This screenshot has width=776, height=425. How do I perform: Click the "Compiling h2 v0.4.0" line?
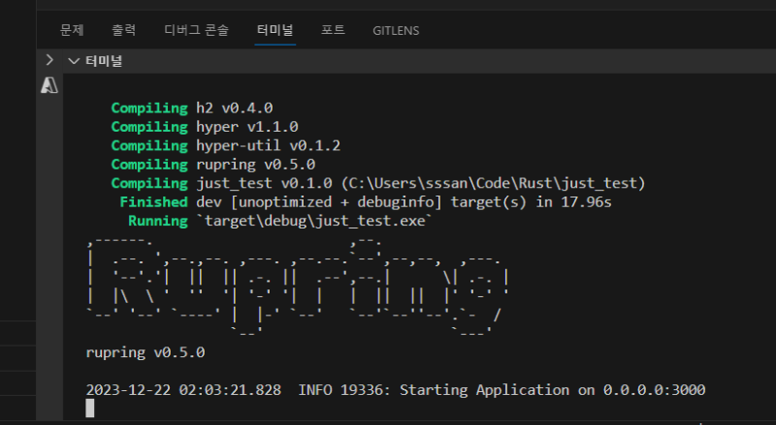192,108
